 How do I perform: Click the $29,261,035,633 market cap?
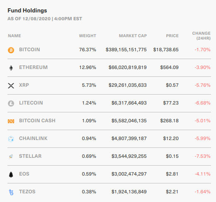tap(128, 85)
